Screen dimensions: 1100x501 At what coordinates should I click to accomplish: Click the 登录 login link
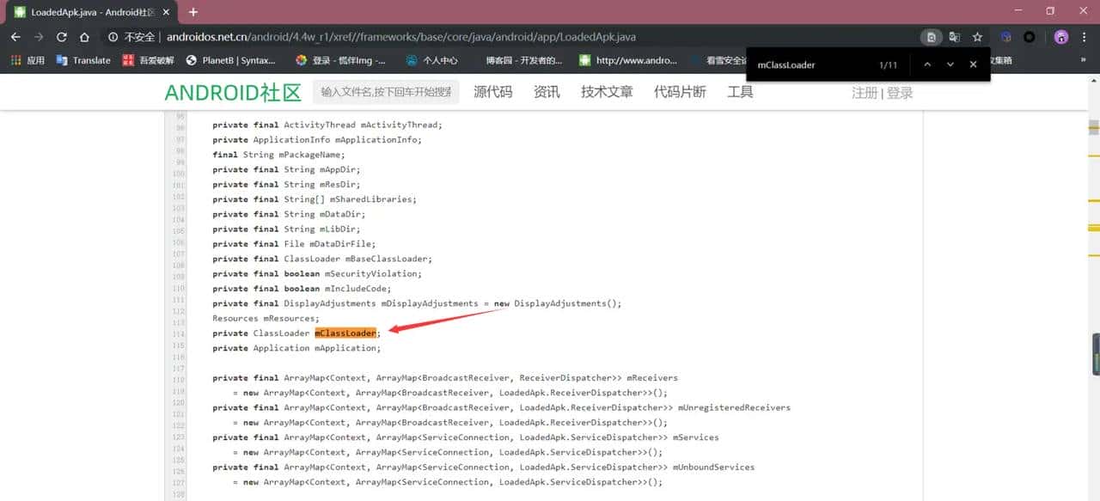coord(900,93)
